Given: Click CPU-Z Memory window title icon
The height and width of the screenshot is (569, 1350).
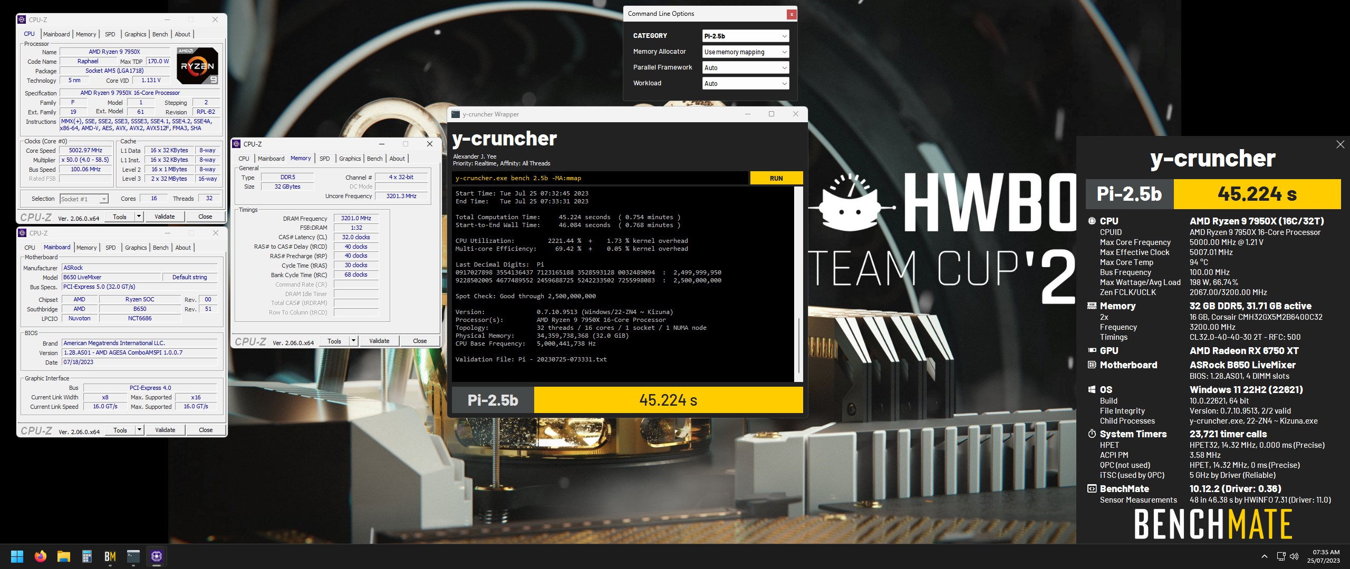Looking at the screenshot, I should (x=237, y=144).
